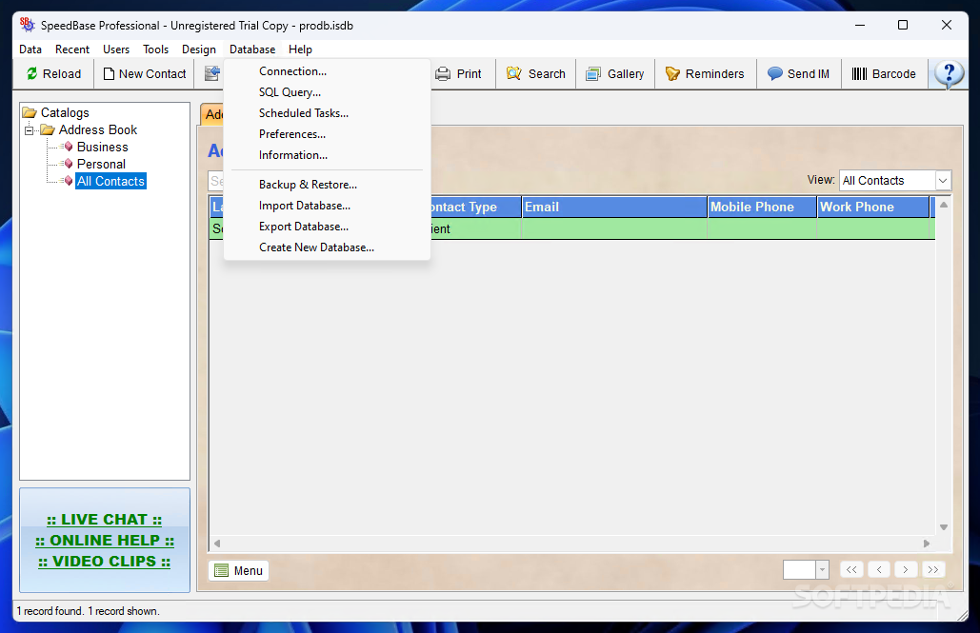Open the blue question mark help icon
The width and height of the screenshot is (980, 633).
949,74
